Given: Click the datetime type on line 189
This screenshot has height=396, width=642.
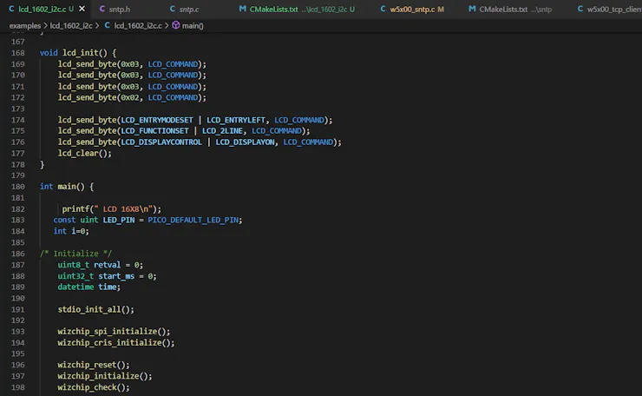Looking at the screenshot, I should click(75, 287).
